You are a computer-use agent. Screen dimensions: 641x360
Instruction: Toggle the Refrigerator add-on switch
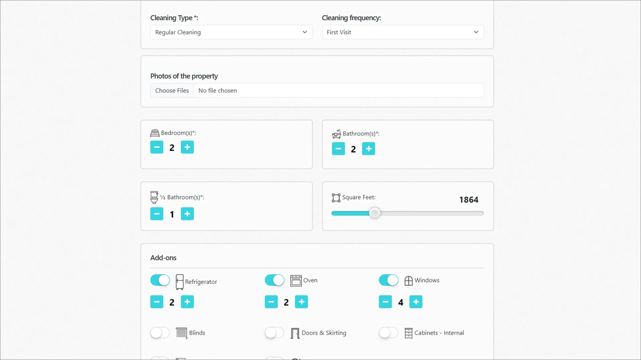(160, 280)
